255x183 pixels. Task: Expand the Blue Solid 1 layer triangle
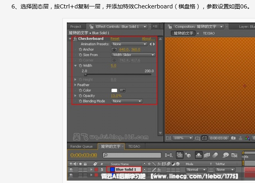coord(91,169)
